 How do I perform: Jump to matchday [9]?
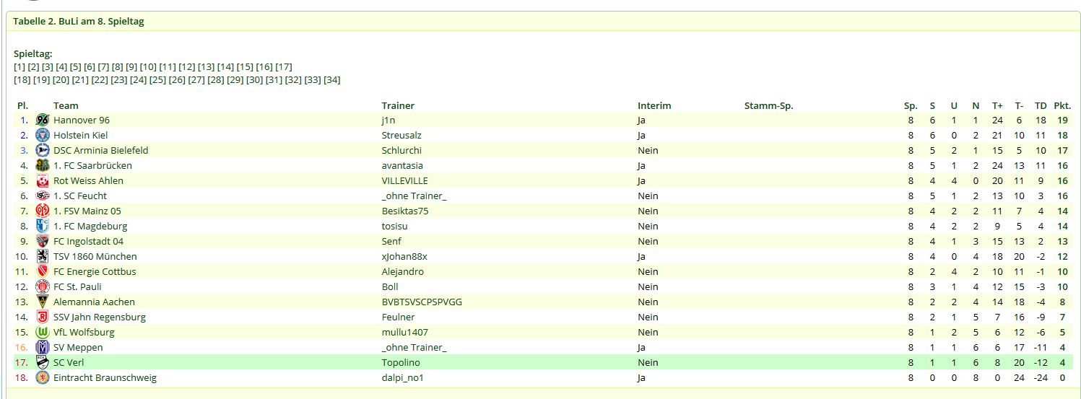click(131, 66)
